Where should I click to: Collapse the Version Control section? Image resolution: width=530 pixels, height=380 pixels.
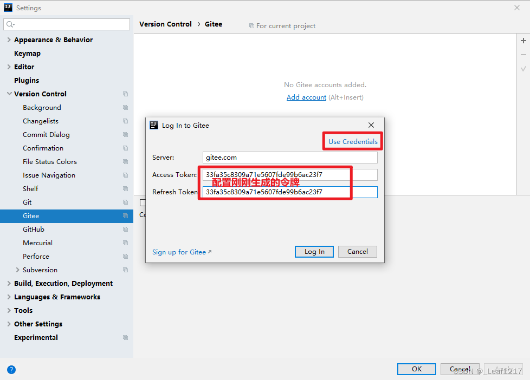(9, 94)
